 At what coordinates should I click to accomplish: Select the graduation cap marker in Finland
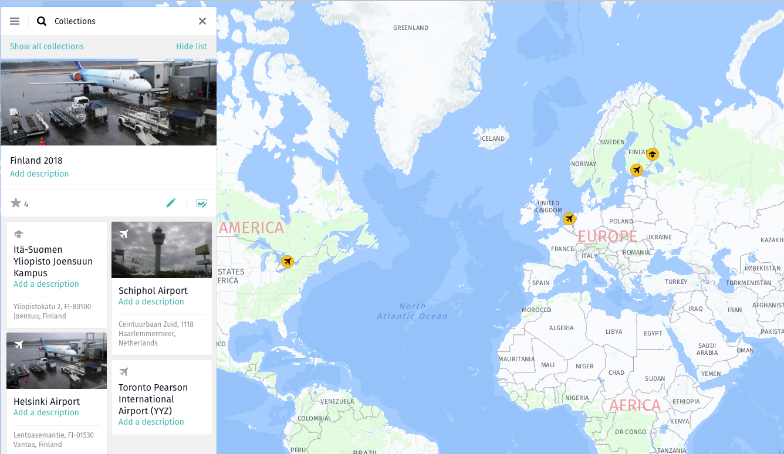coord(652,155)
